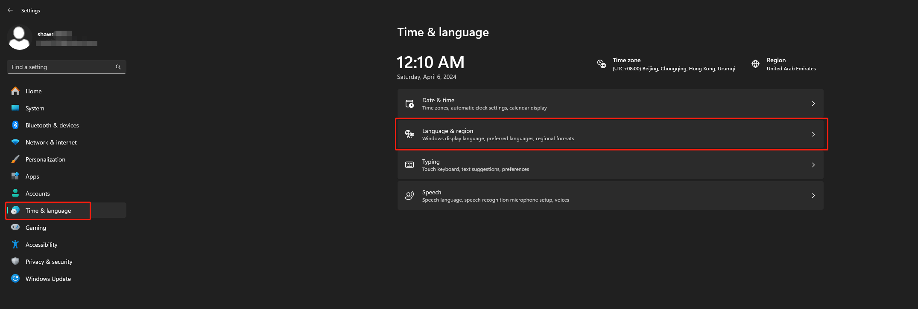Select Time & language in sidebar
This screenshot has width=918, height=309.
[67, 211]
